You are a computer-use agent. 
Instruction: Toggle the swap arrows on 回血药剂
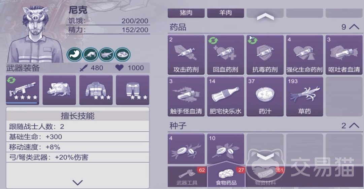point(213,41)
